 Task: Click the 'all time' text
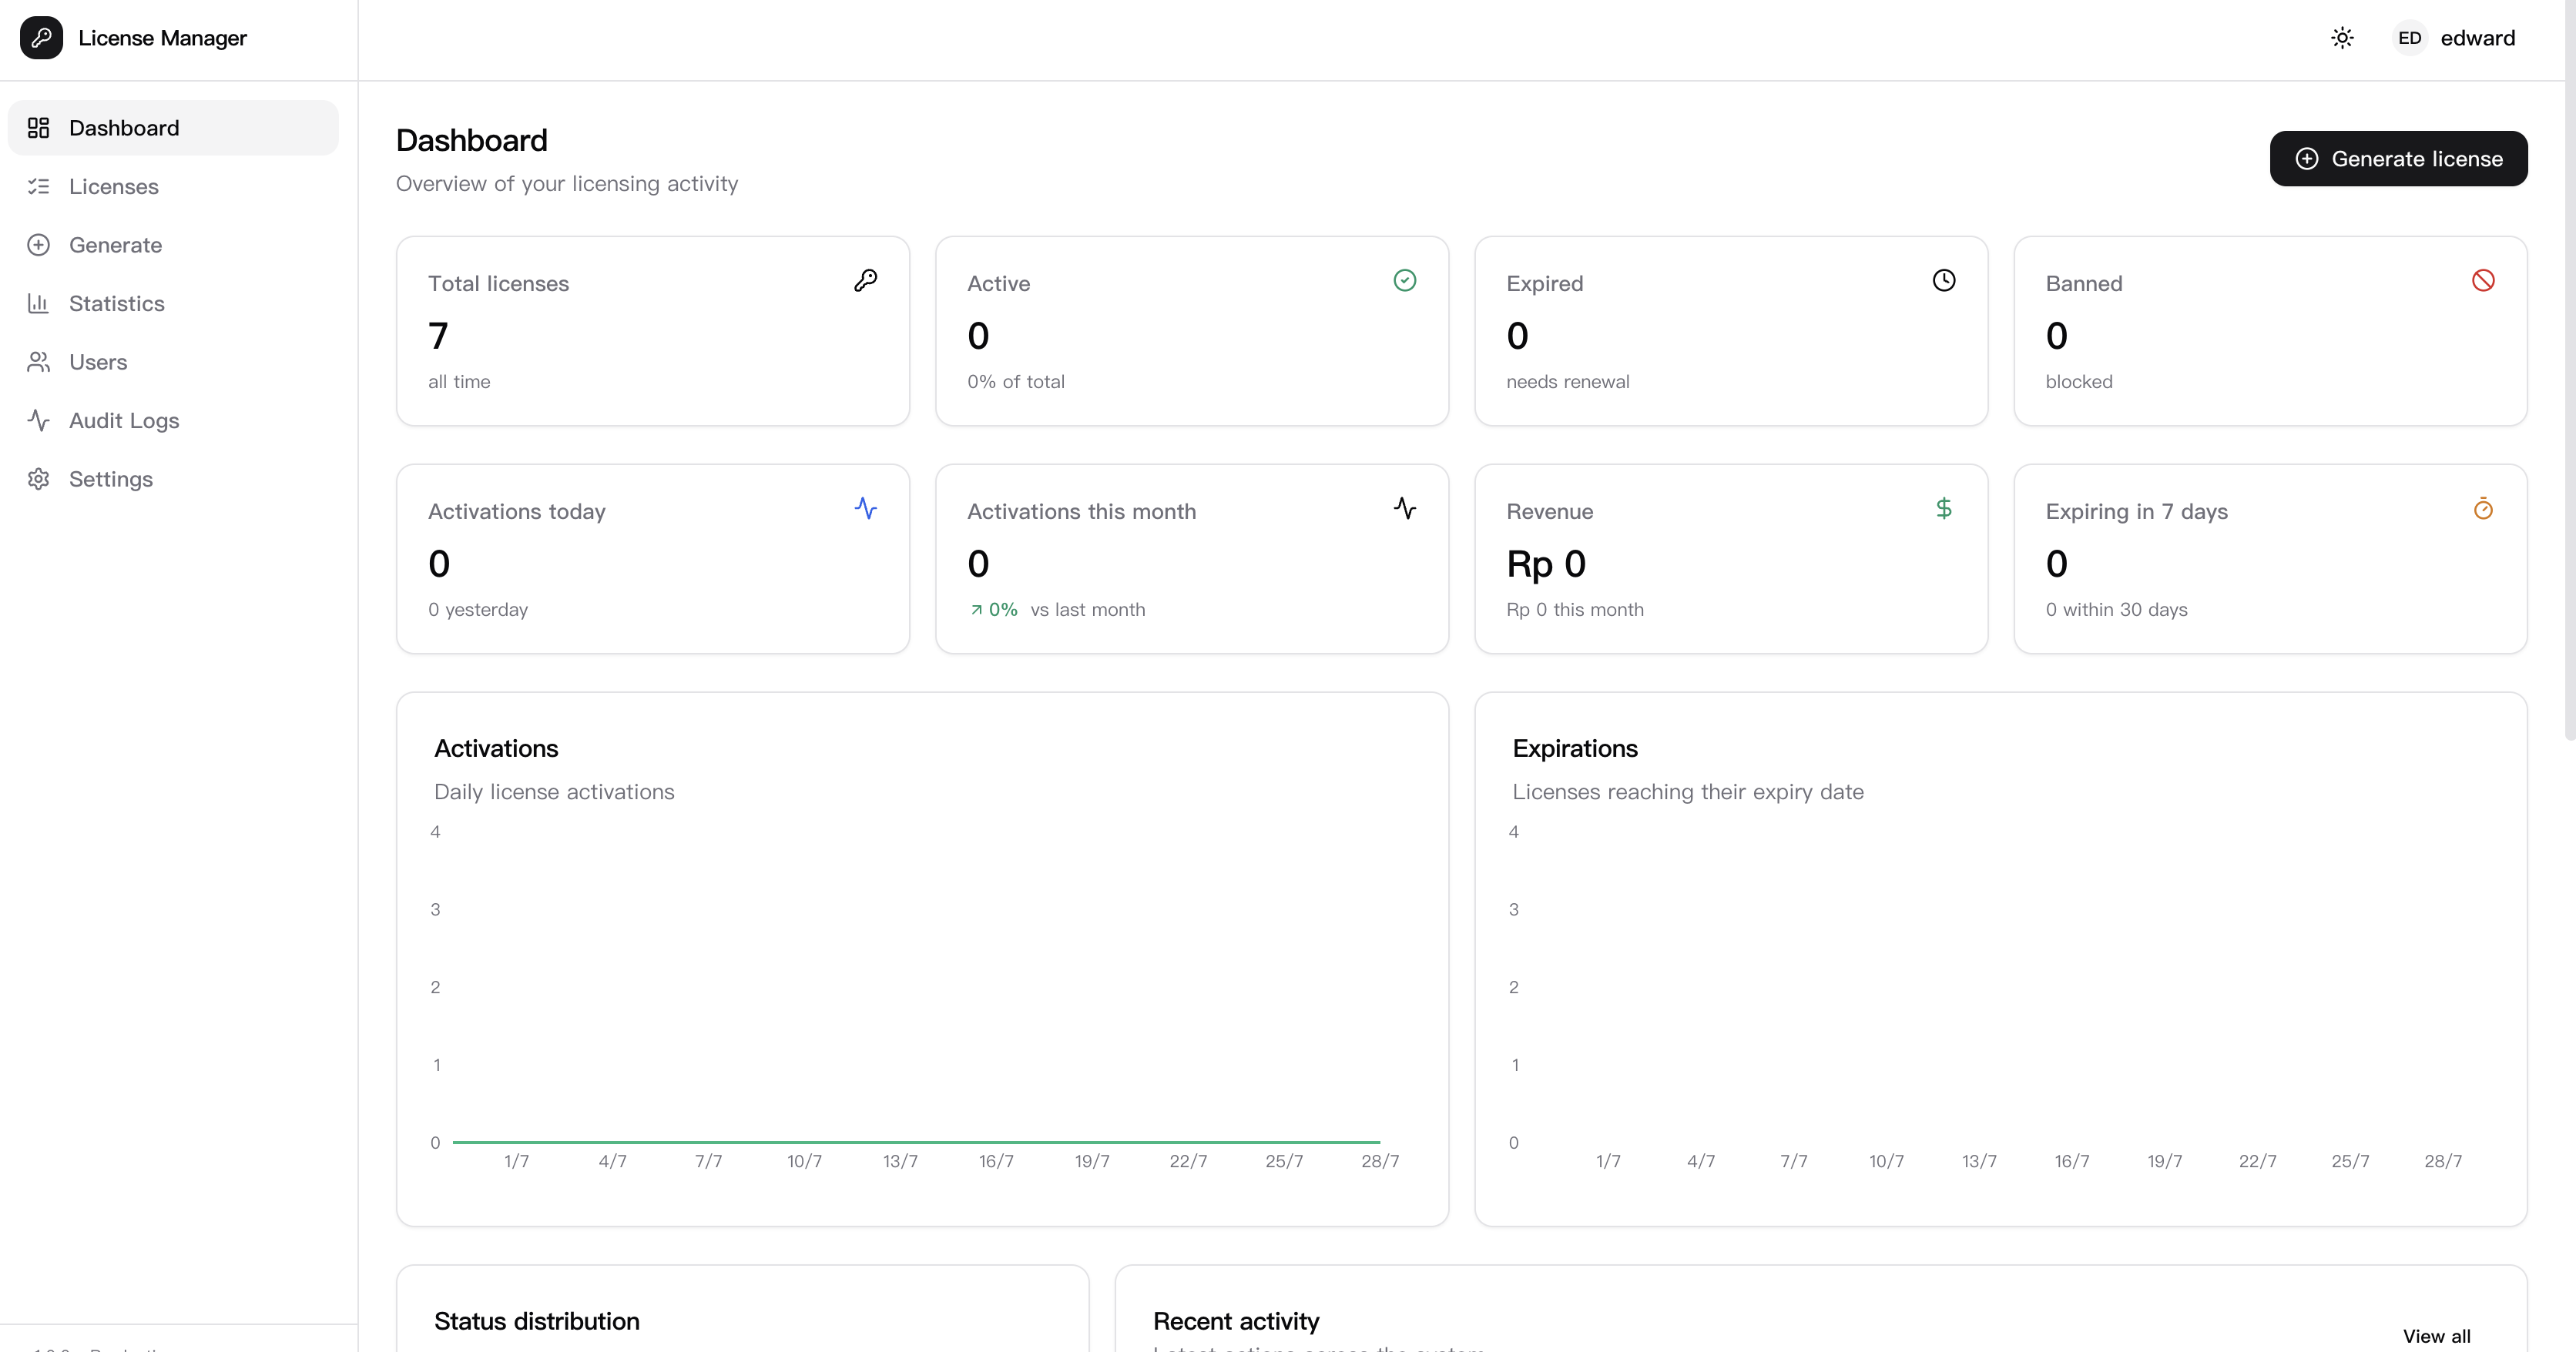[x=459, y=382]
